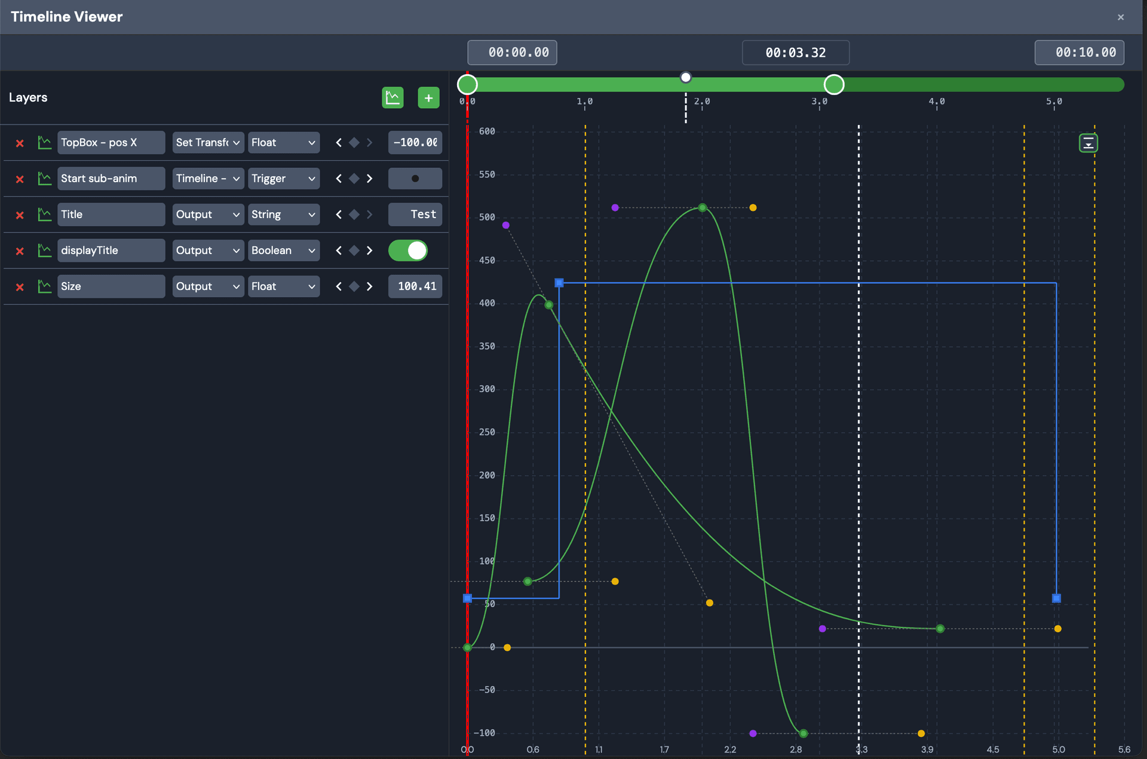Viewport: 1147px width, 759px height.
Task: Open Boolean type dropdown for displayTitle
Action: [x=284, y=250]
